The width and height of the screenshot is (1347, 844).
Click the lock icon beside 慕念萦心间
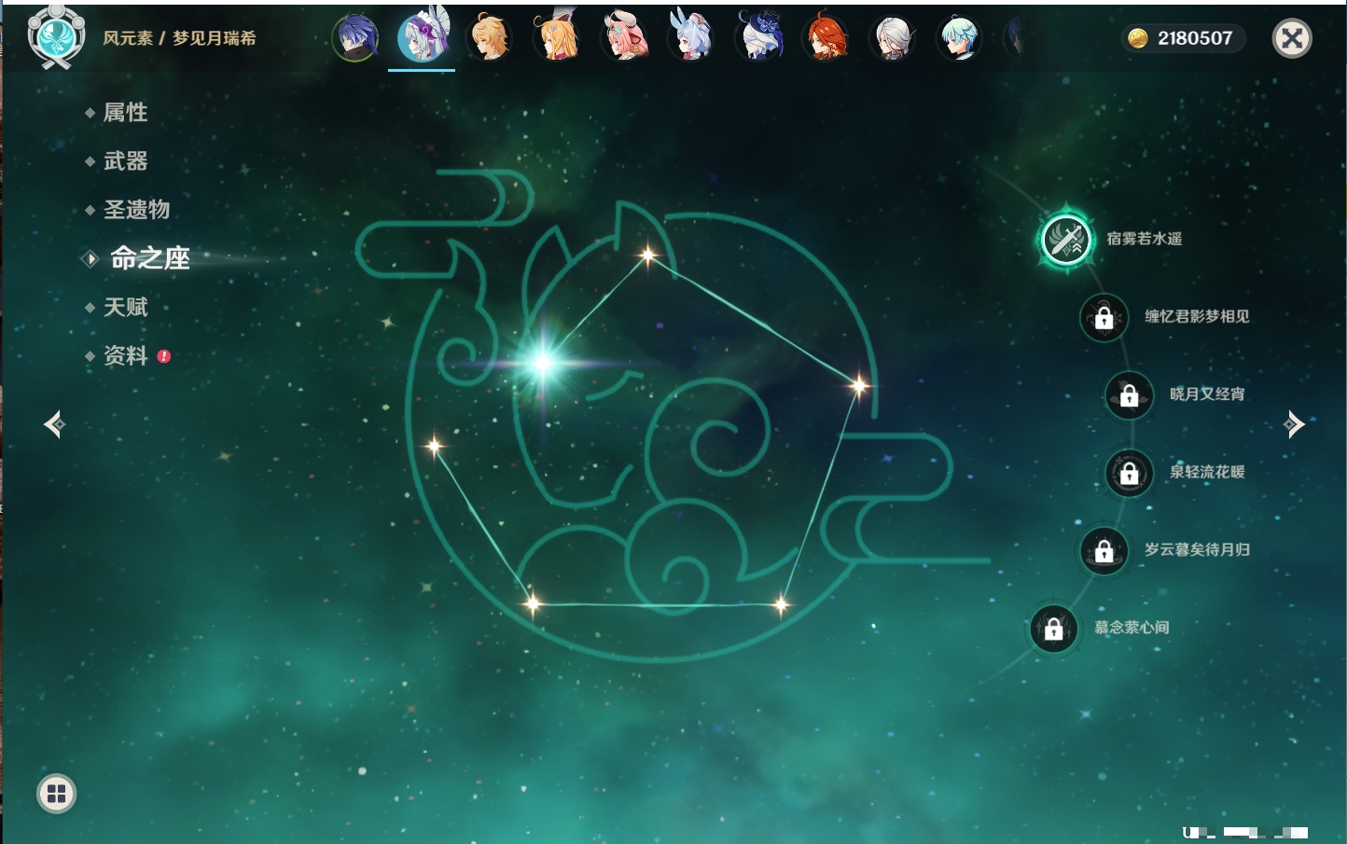[1054, 629]
